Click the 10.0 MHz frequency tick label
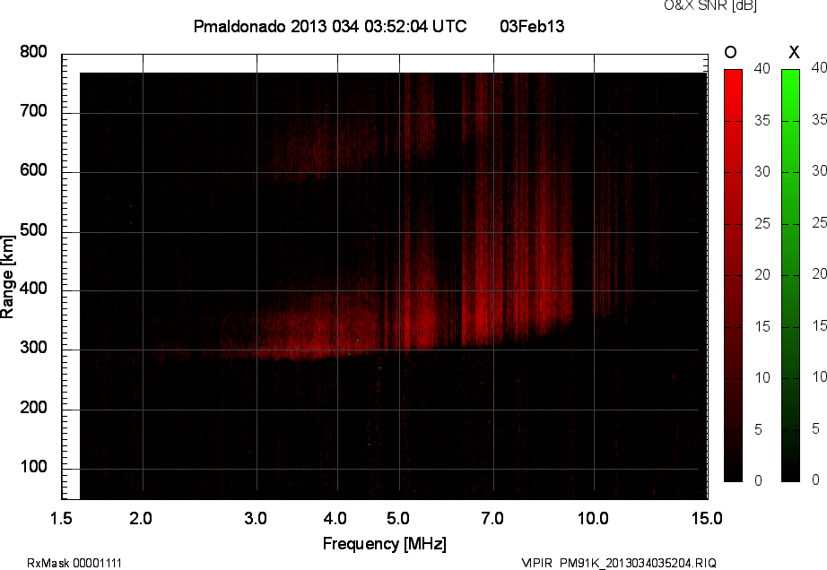The image size is (827, 570). (594, 518)
